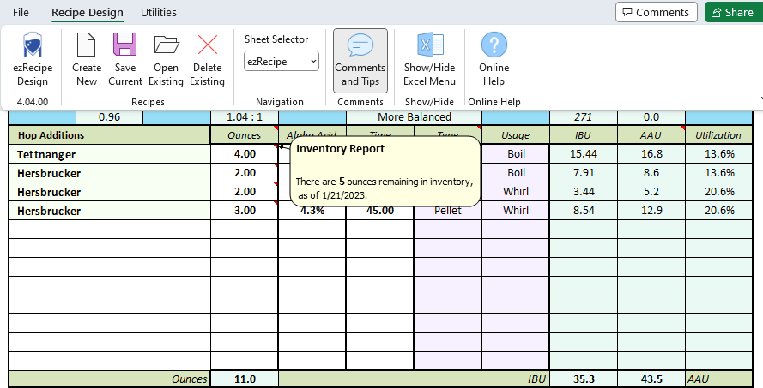Select IBU value 15.44

[583, 154]
